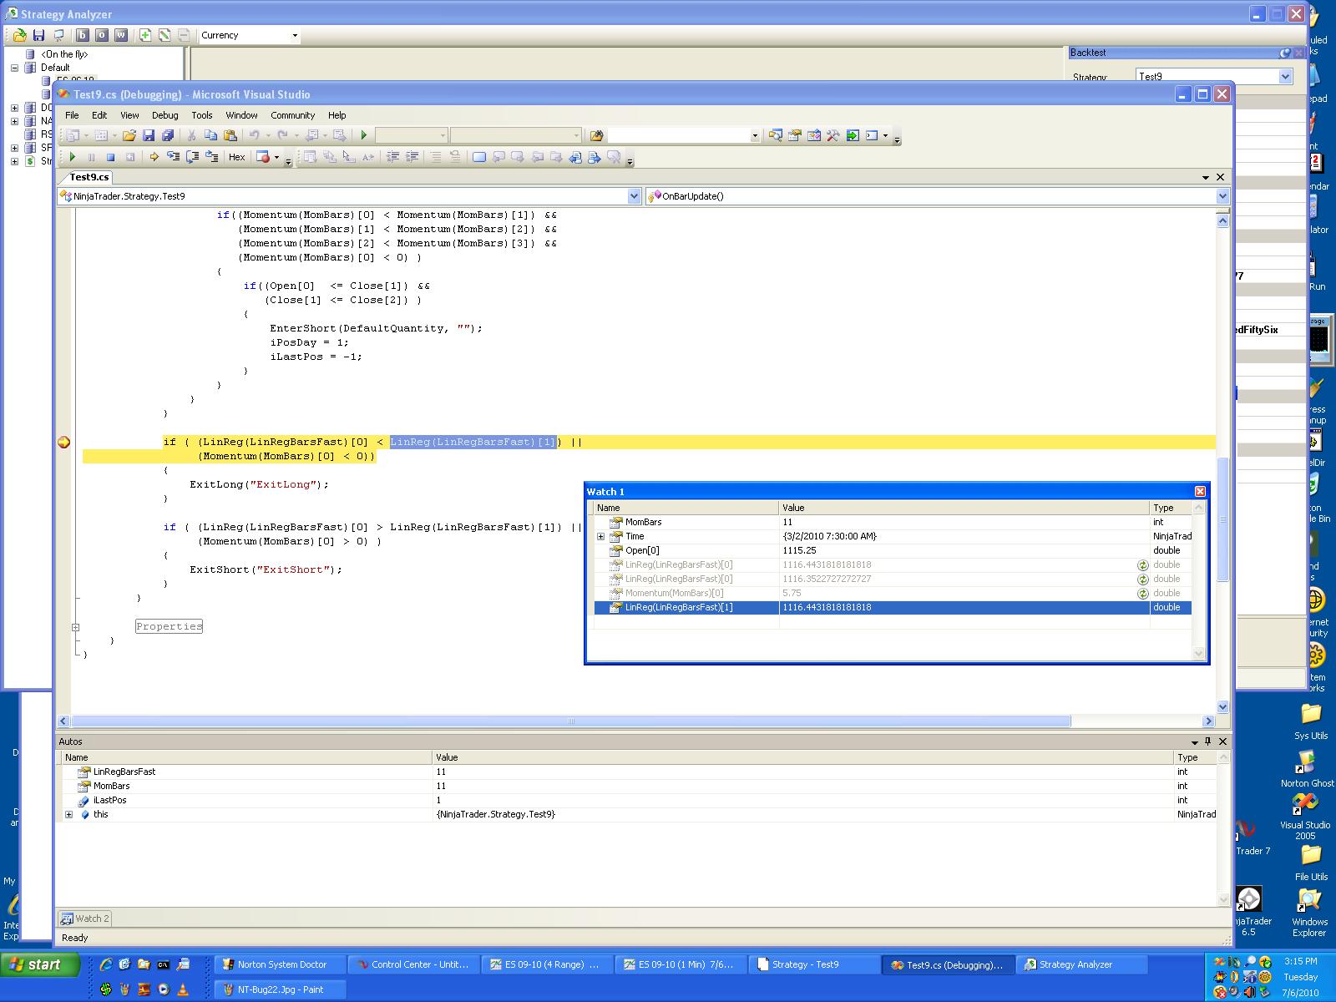The height and width of the screenshot is (1002, 1336).
Task: Expand the 'this' row in Autos panel
Action: (69, 814)
